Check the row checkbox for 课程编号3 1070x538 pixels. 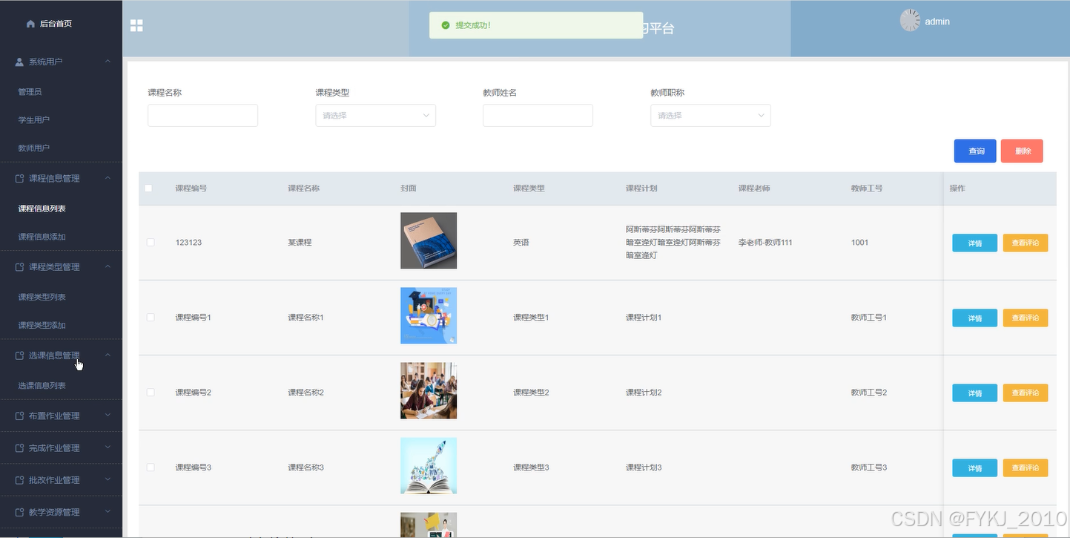pos(151,468)
